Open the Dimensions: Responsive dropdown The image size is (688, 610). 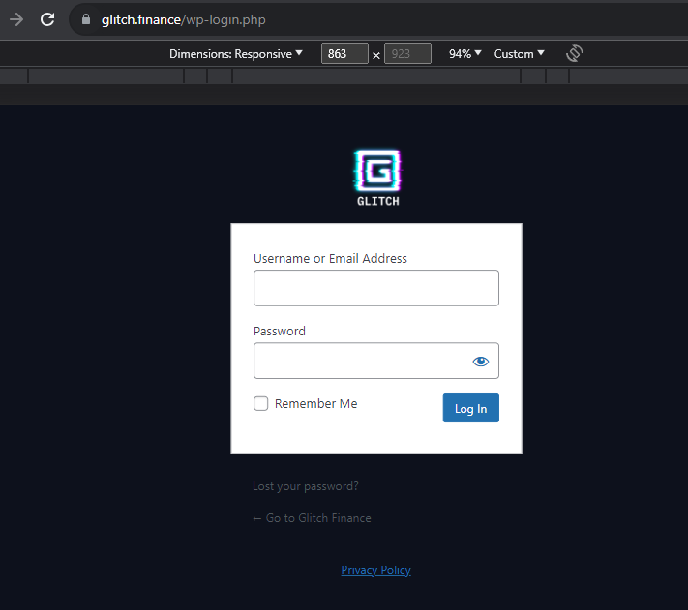235,54
